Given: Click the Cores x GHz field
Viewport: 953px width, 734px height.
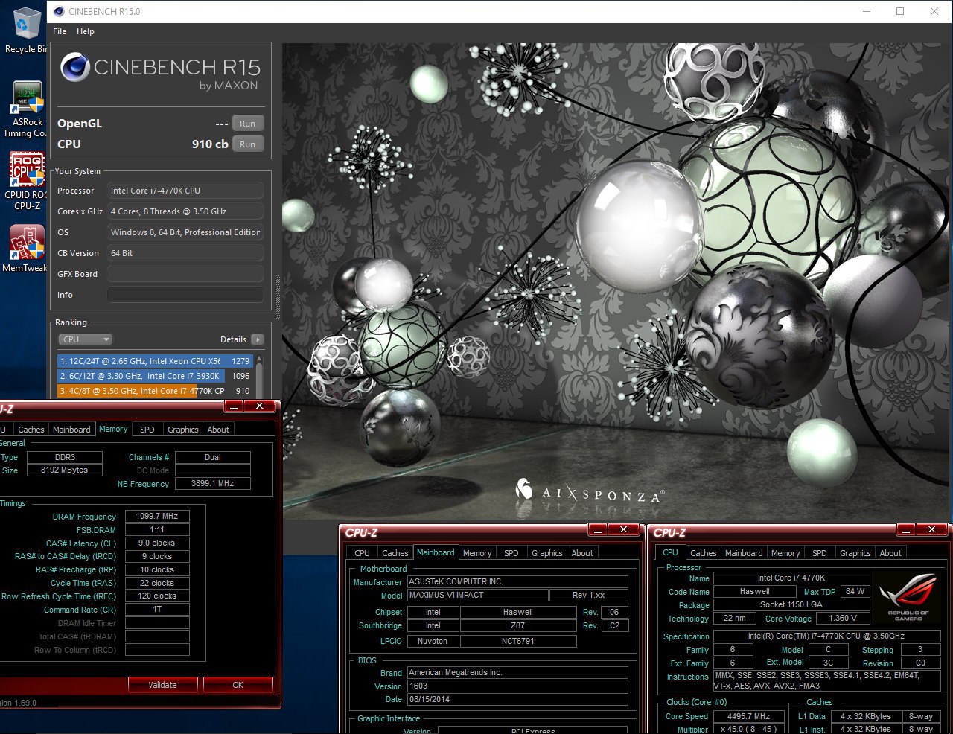Looking at the screenshot, I should tap(185, 211).
